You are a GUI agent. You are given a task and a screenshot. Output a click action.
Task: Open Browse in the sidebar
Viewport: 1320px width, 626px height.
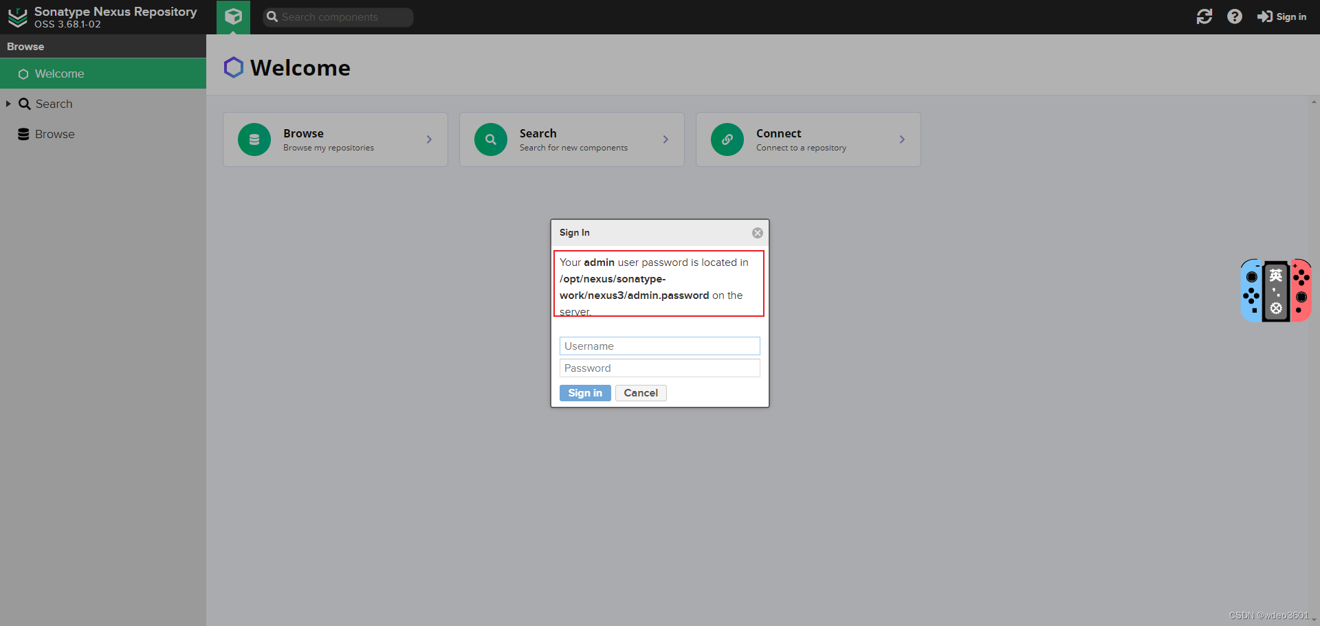[54, 134]
